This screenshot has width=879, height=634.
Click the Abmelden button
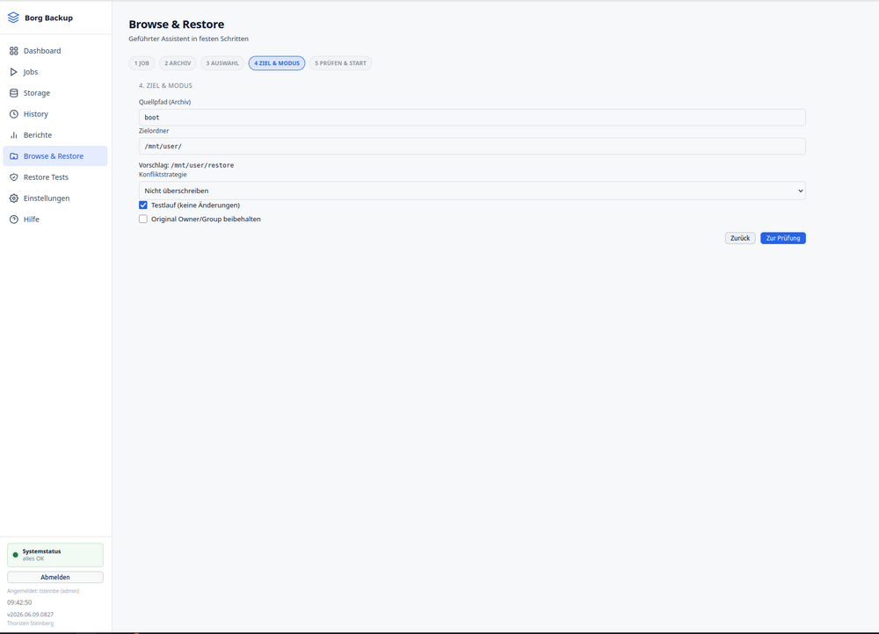pos(54,577)
